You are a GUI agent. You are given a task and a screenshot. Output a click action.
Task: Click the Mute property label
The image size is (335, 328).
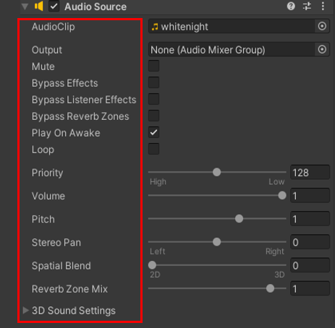pyautogui.click(x=43, y=66)
